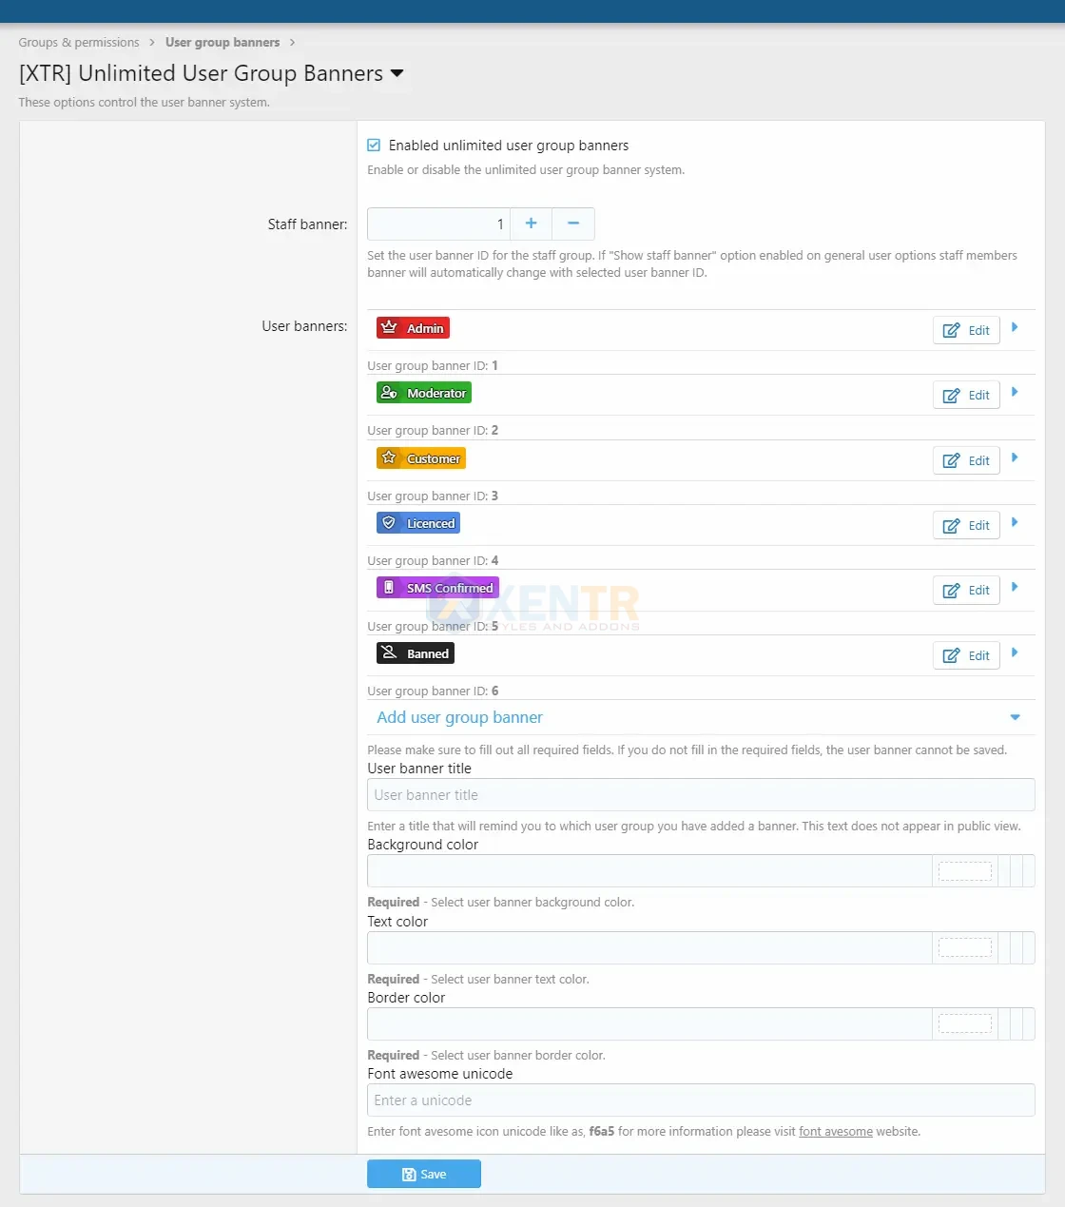Collapse the Add user group banner section
Image resolution: width=1065 pixels, height=1207 pixels.
(1015, 717)
